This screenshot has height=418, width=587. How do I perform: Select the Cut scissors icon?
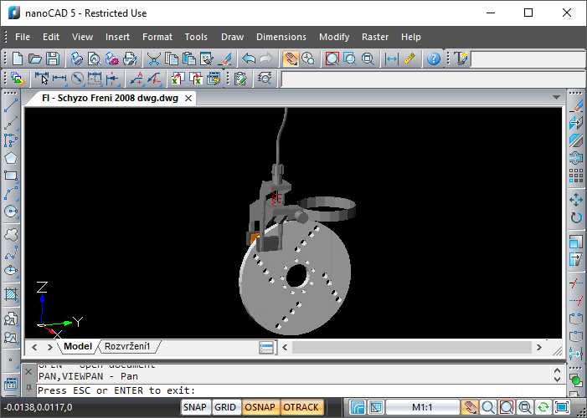154,59
